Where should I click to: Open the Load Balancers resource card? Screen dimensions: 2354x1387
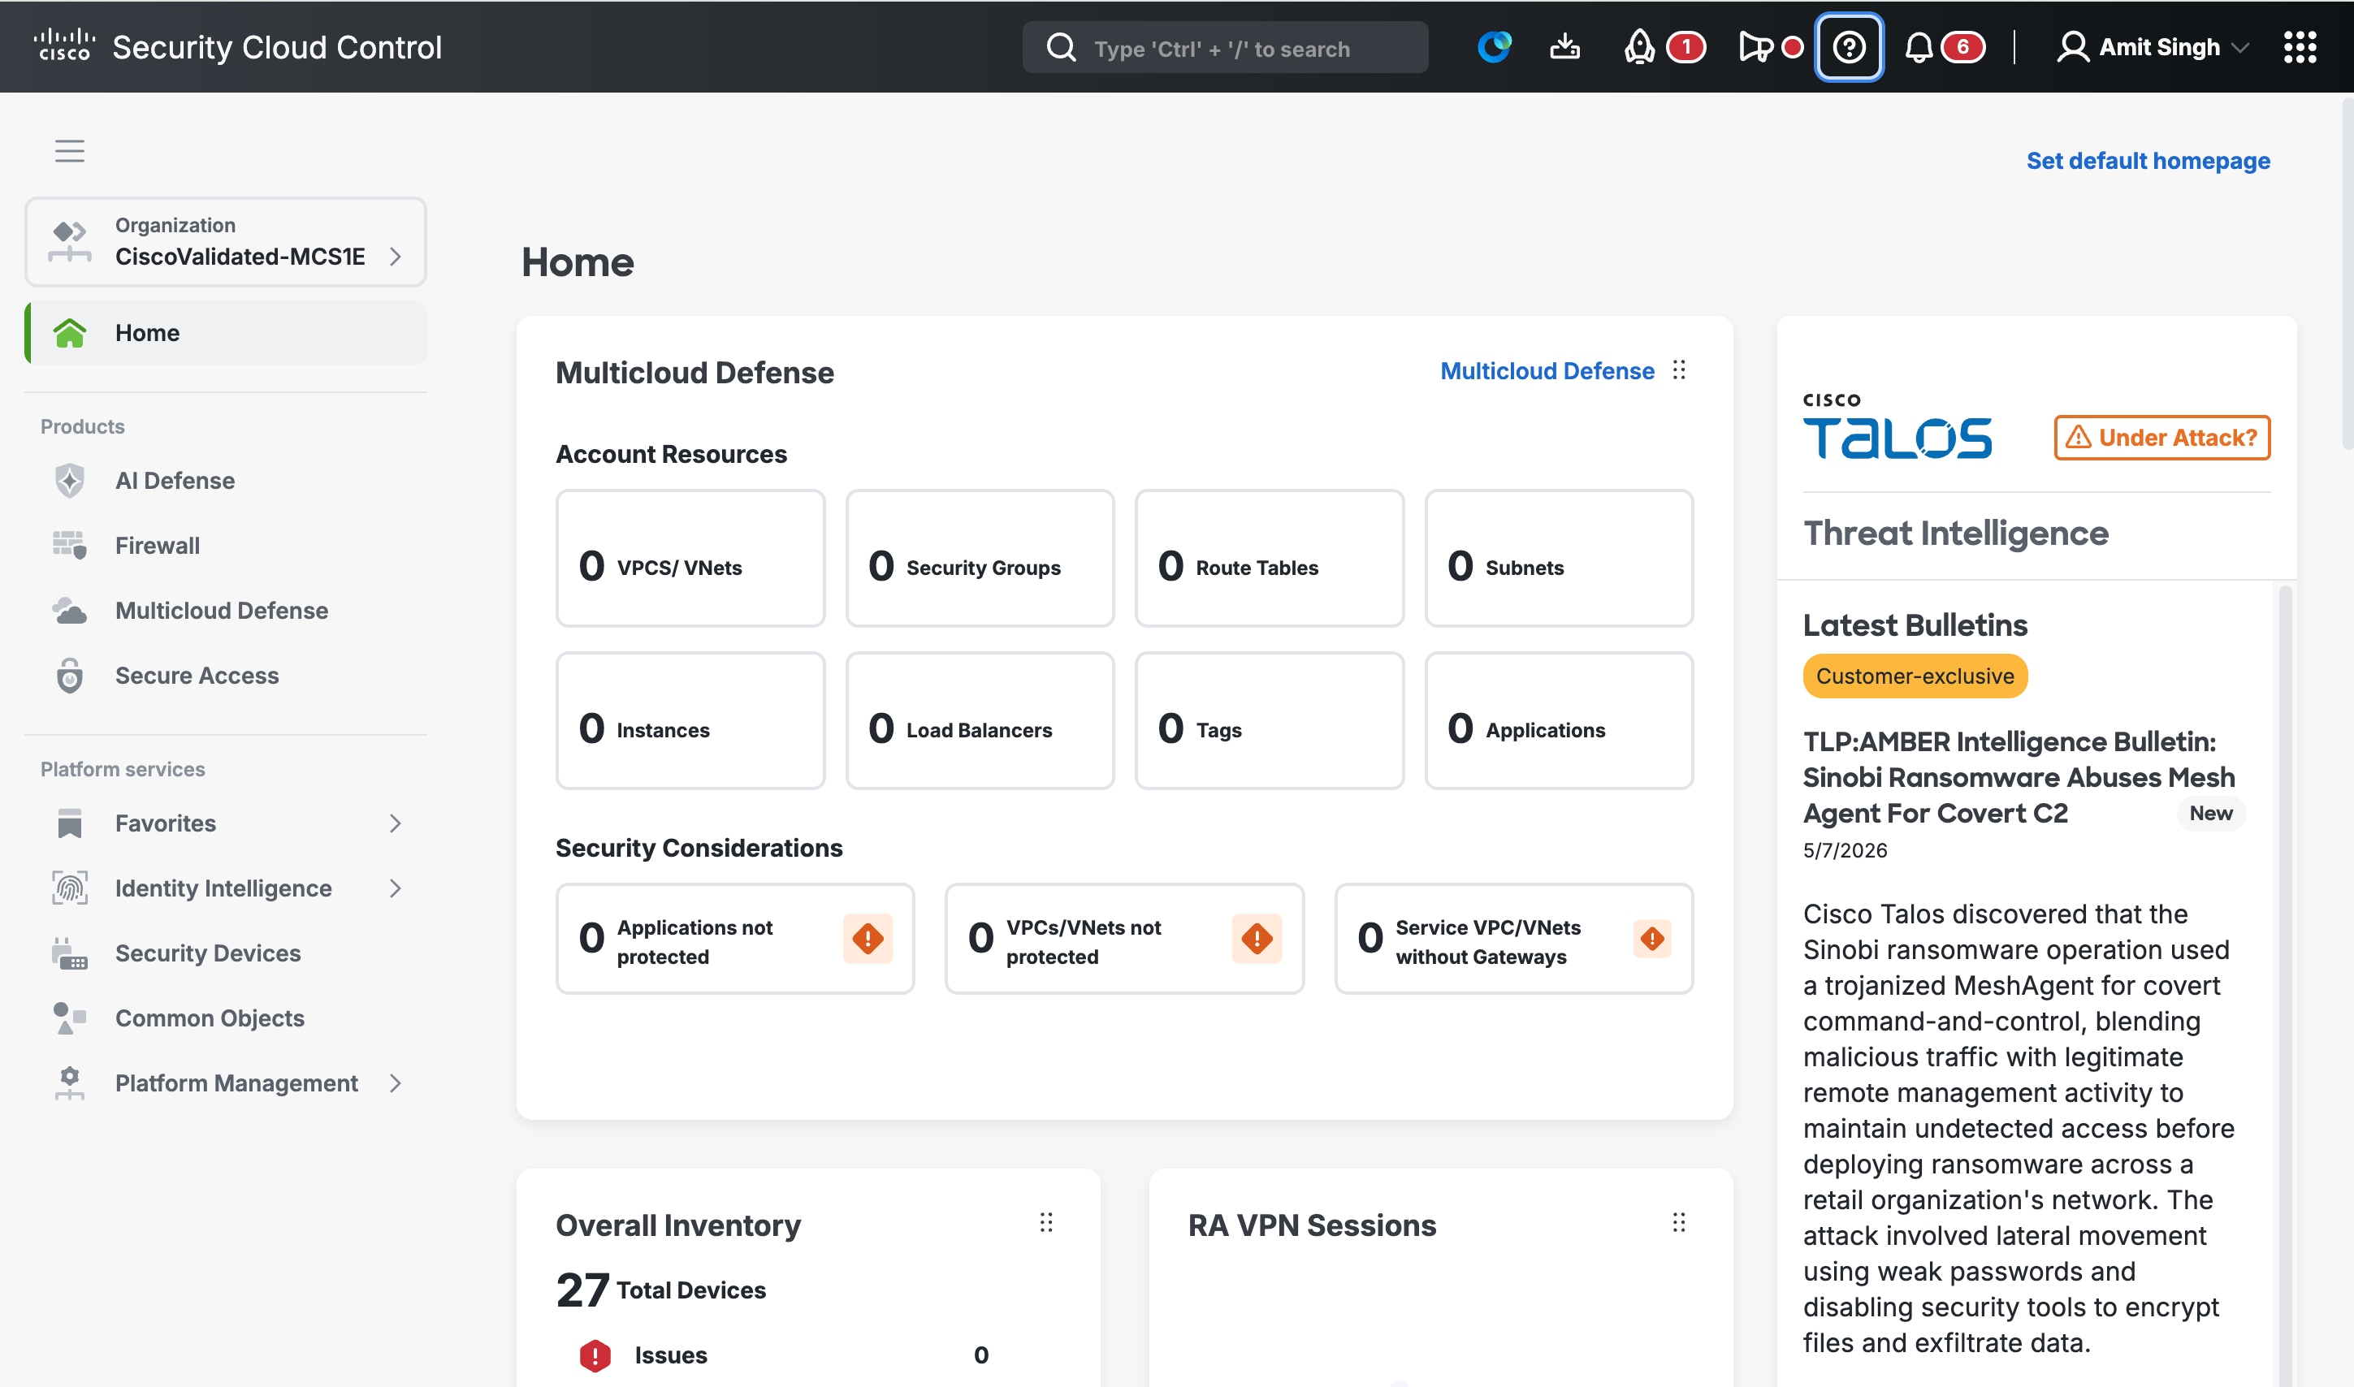[979, 720]
